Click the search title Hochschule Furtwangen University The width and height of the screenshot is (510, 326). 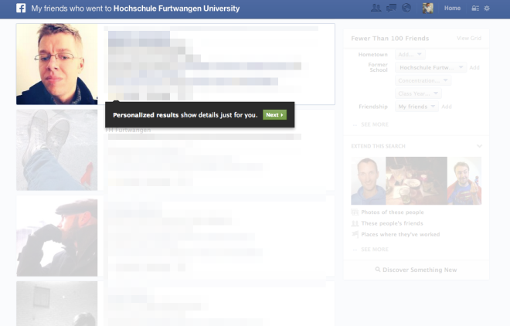tap(176, 8)
